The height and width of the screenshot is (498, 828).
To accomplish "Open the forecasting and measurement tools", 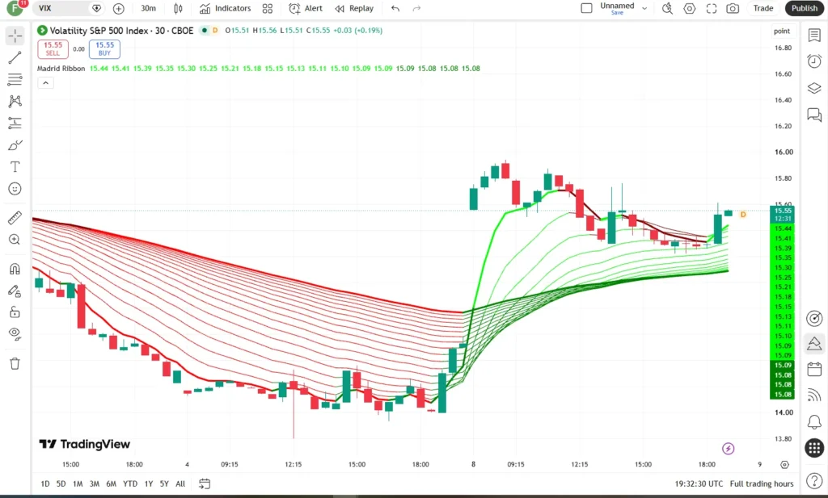I will tap(15, 123).
